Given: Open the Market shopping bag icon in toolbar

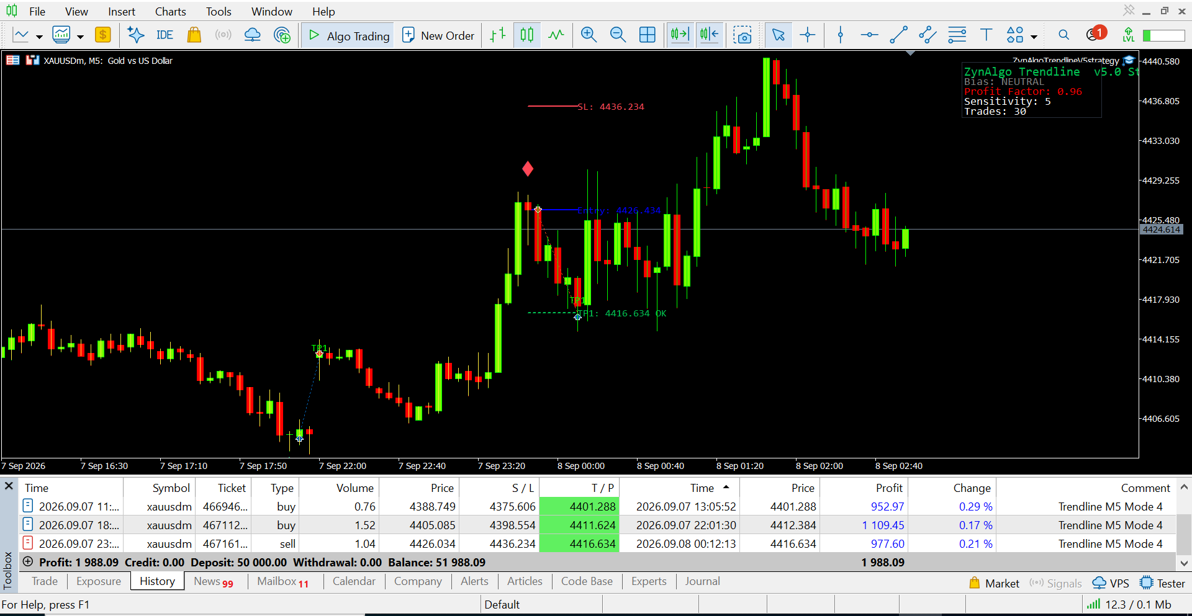Looking at the screenshot, I should pyautogui.click(x=194, y=35).
